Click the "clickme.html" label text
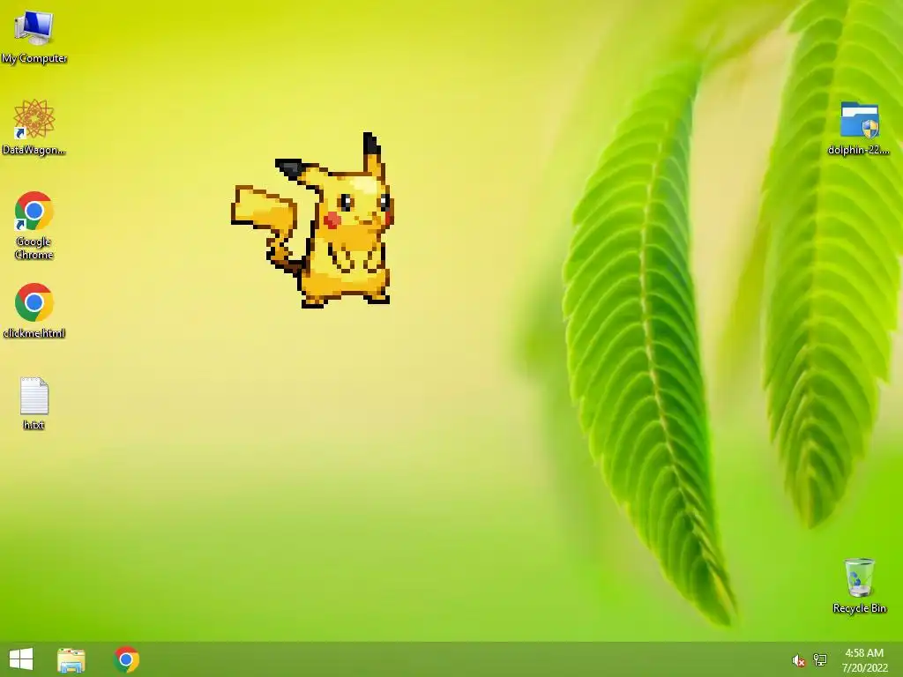Viewport: 903px width, 677px height. coord(34,332)
